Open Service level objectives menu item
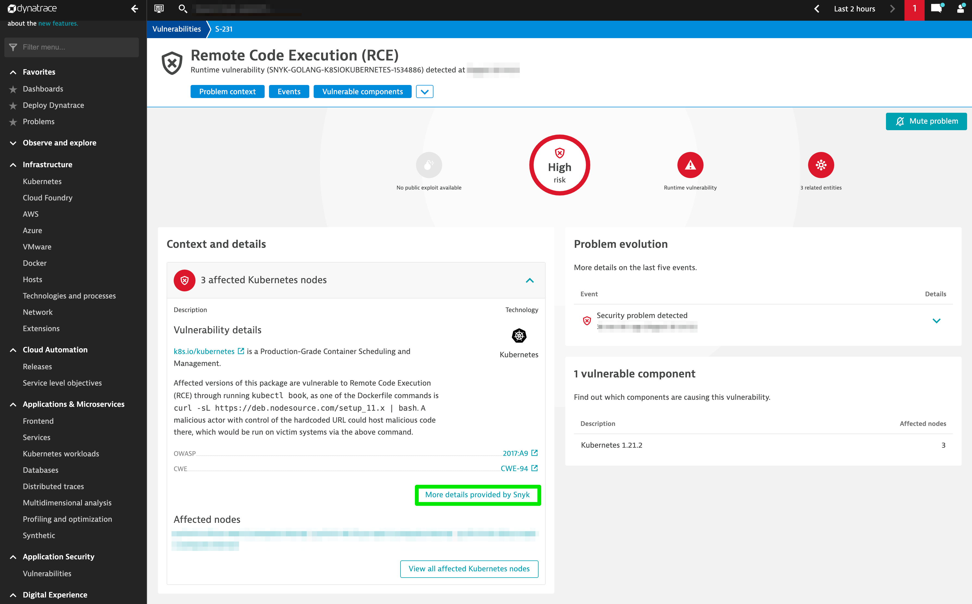Image resolution: width=972 pixels, height=604 pixels. pyautogui.click(x=62, y=383)
